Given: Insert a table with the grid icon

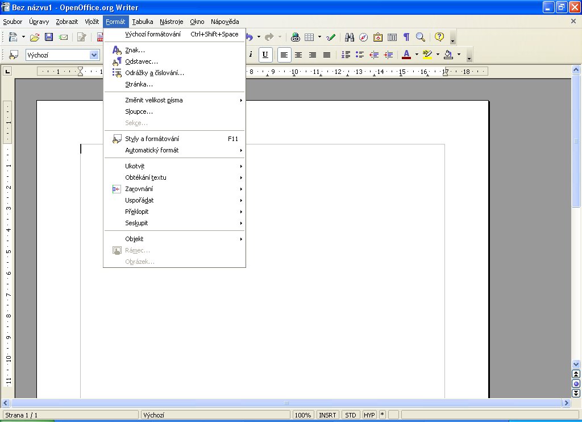Looking at the screenshot, I should [309, 37].
